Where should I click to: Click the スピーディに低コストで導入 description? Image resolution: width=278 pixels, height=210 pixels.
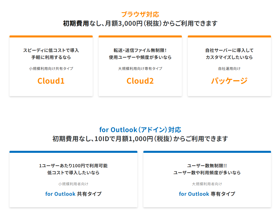coord(51,50)
